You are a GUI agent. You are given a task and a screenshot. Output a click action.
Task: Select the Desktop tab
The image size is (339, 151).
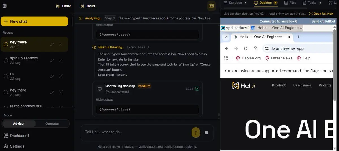click(x=266, y=3)
